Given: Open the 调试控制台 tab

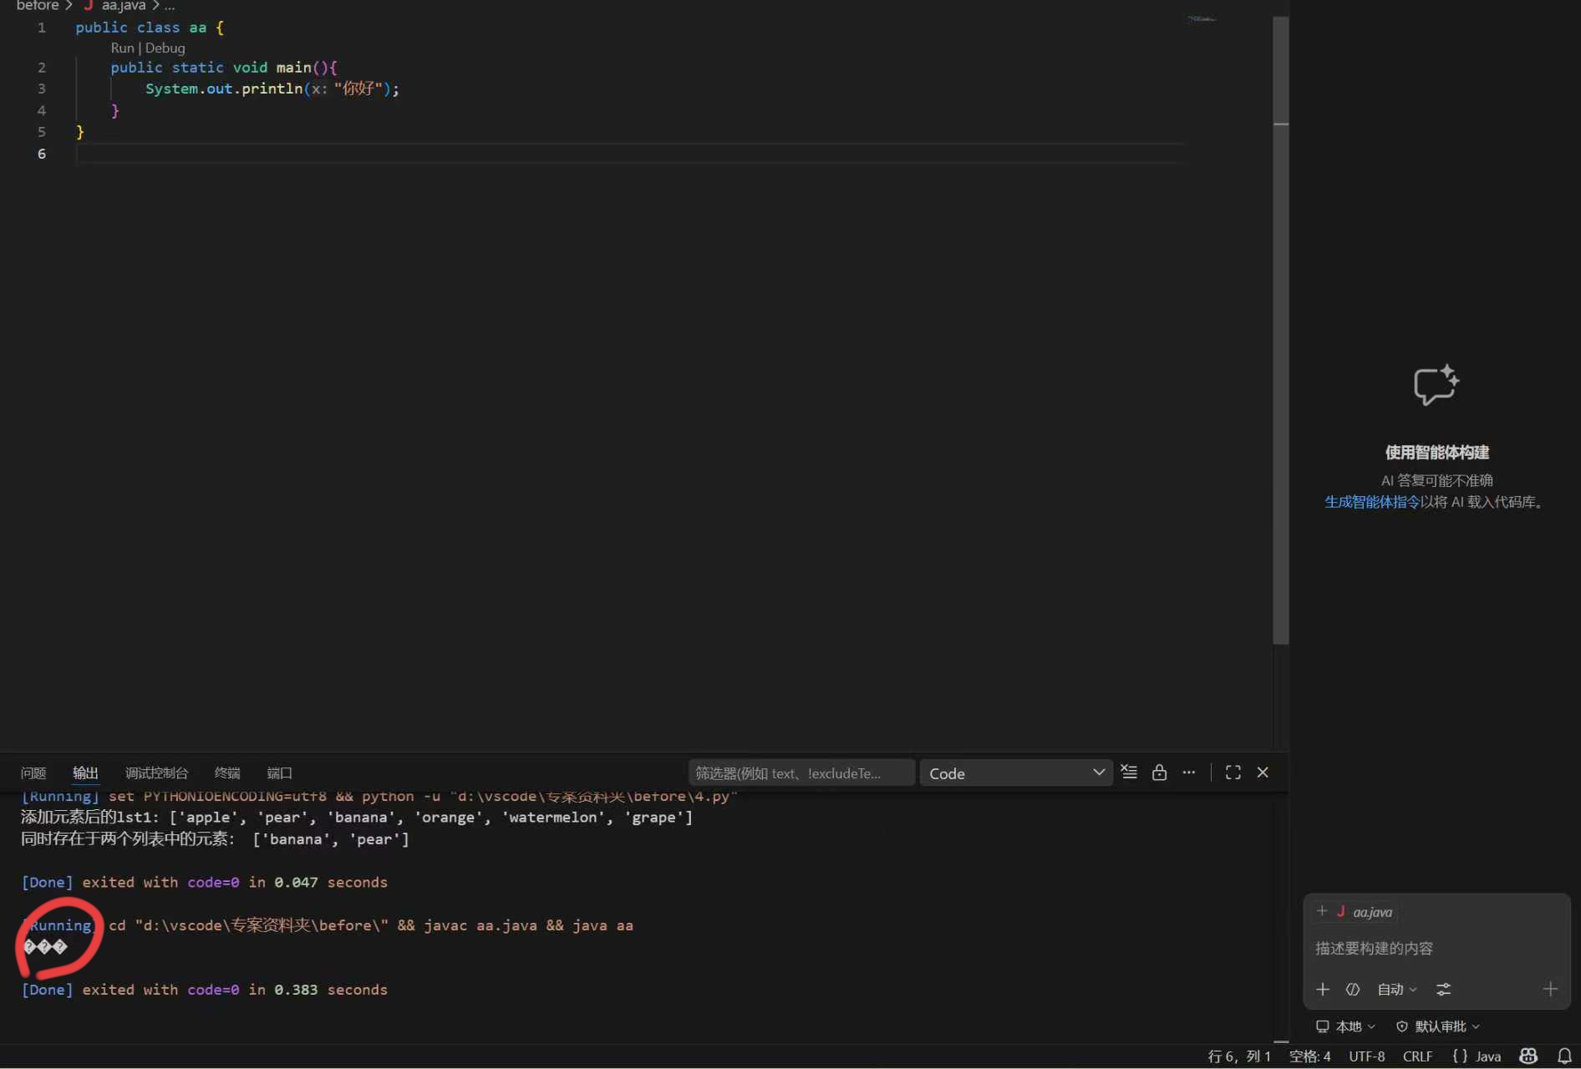Looking at the screenshot, I should pyautogui.click(x=156, y=773).
